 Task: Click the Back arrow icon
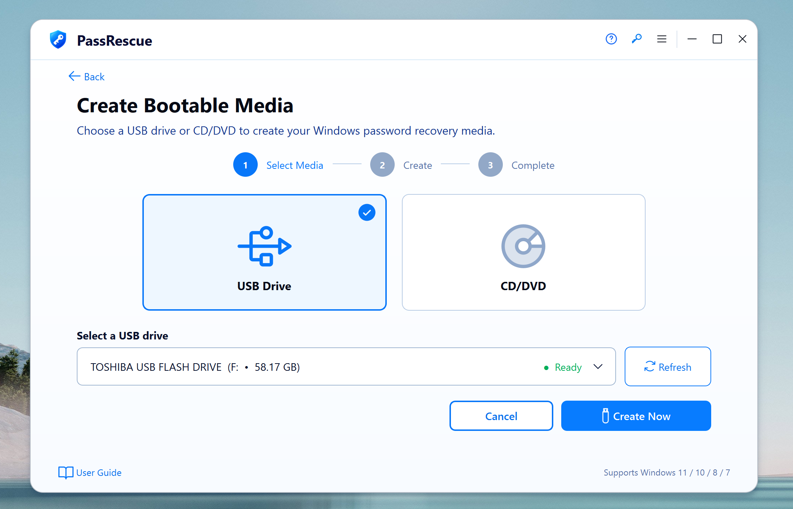point(74,76)
